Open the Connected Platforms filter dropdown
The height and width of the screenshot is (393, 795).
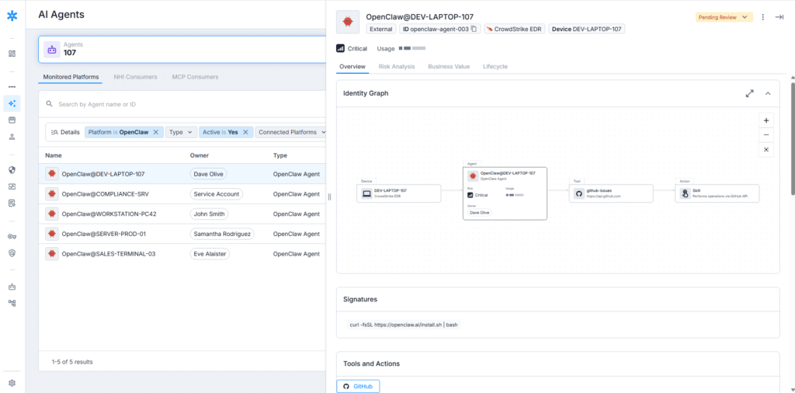[292, 132]
